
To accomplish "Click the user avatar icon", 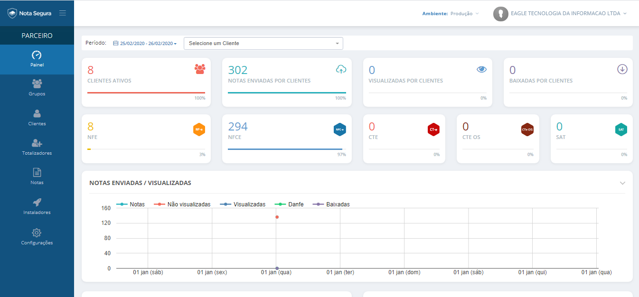I will [501, 14].
